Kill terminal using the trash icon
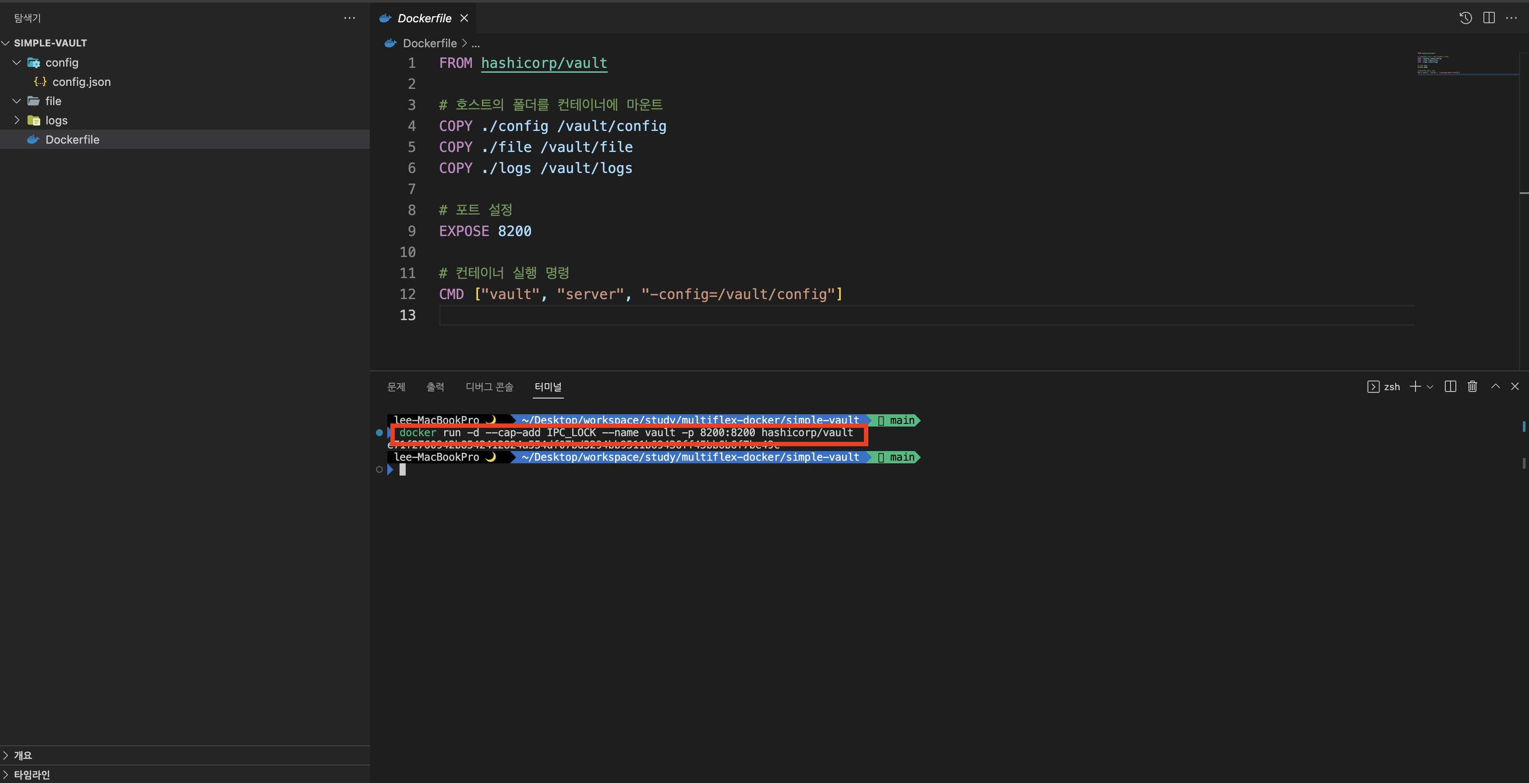Screen dimensions: 1529x783 (1472, 387)
